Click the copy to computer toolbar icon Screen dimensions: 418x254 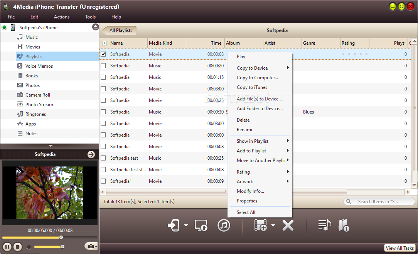pos(201,225)
